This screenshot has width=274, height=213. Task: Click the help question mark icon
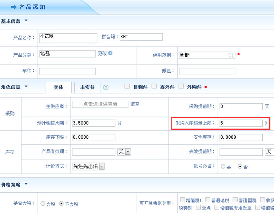click(106, 87)
